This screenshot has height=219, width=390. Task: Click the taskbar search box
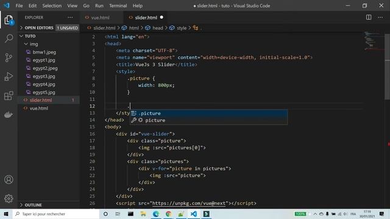click(x=56, y=214)
